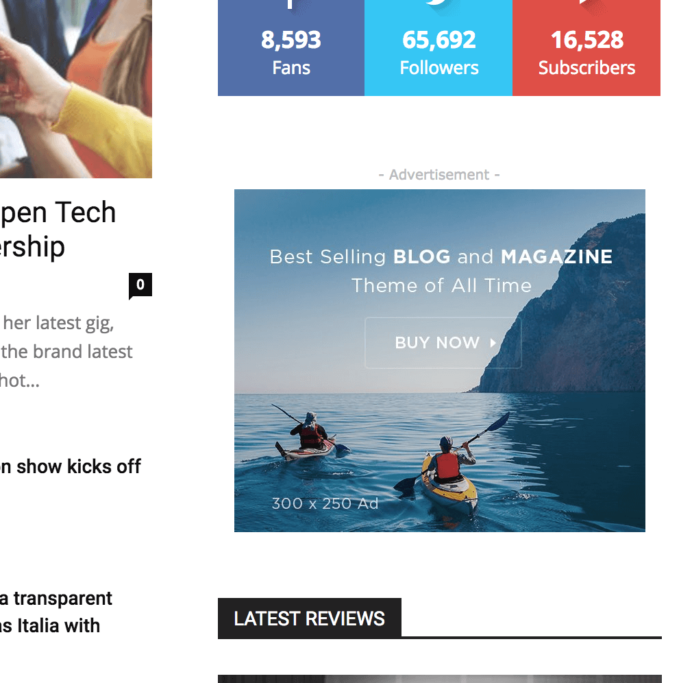Click the "300 x 250 Ad" label
This screenshot has width=692, height=683.
[325, 503]
